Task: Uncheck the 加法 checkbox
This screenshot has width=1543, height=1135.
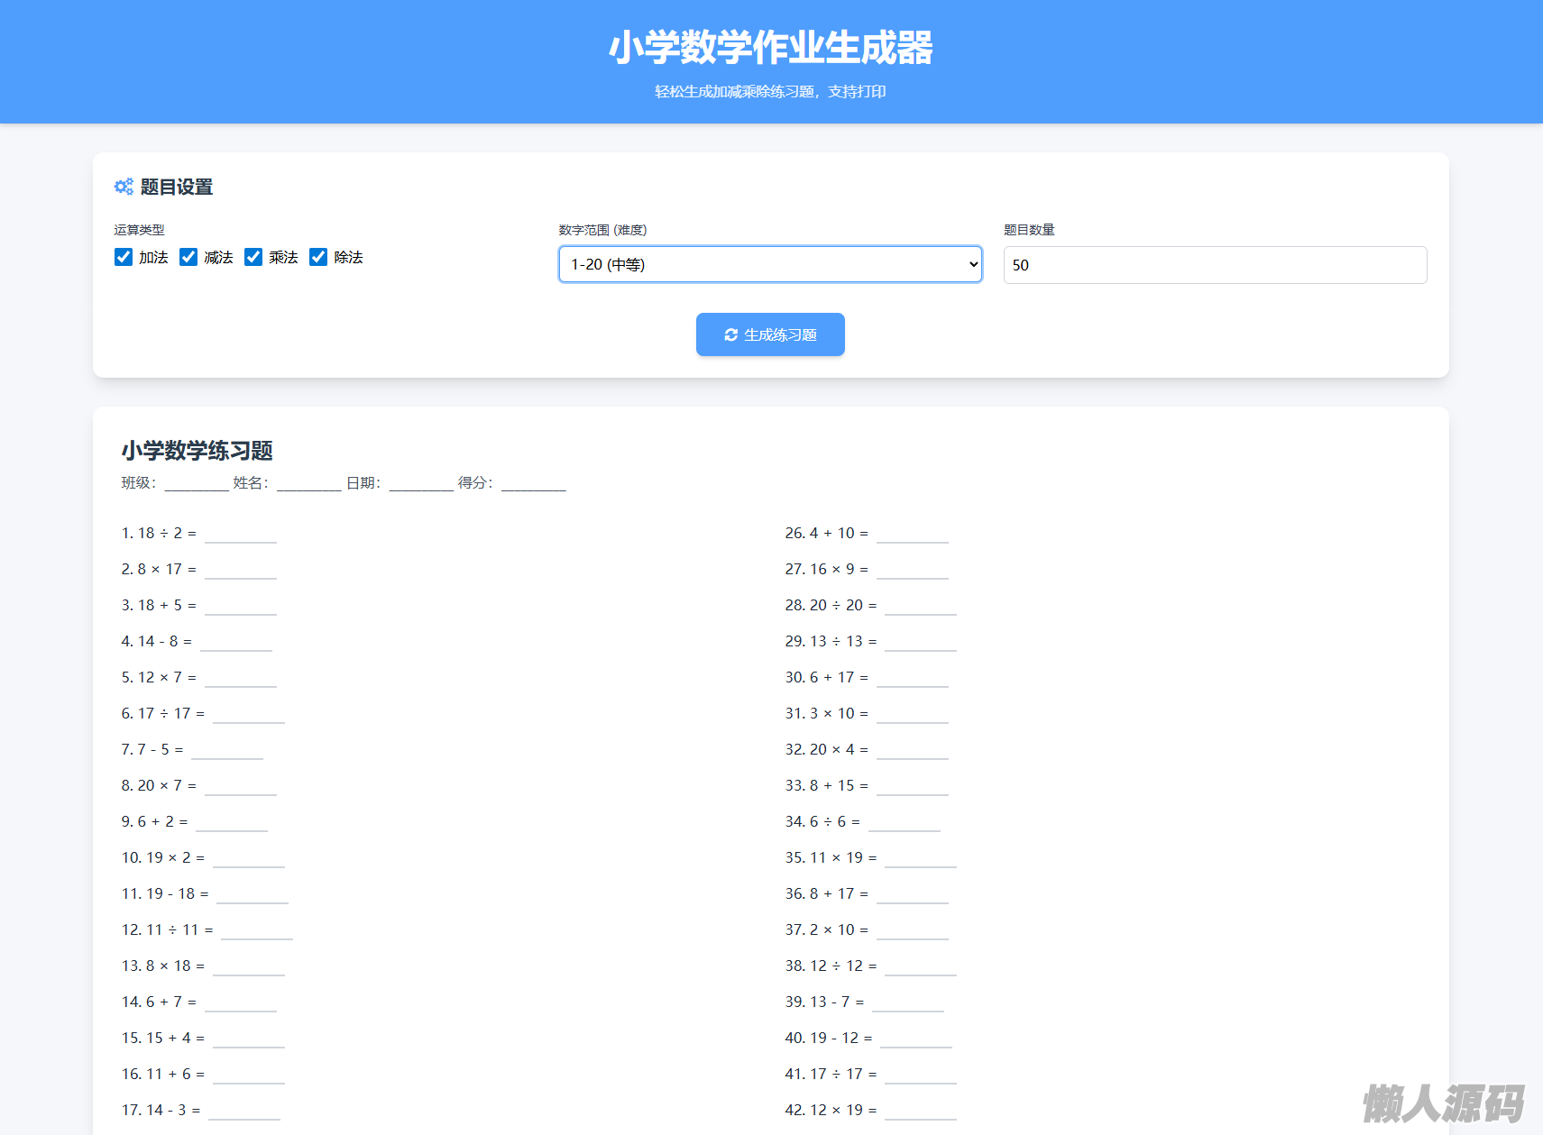Action: (124, 257)
